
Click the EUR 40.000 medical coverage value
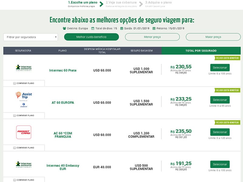(102, 167)
